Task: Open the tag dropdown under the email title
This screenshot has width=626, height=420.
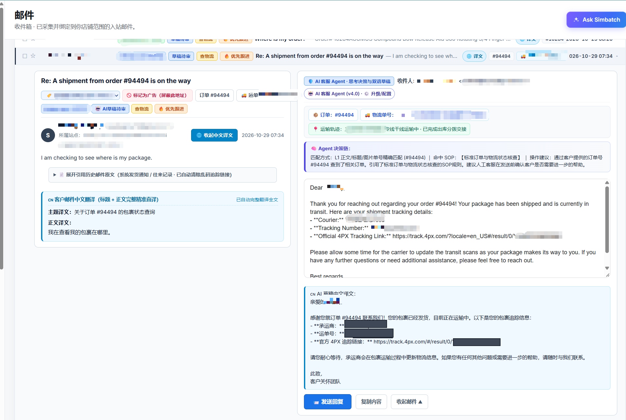Action: coord(81,95)
